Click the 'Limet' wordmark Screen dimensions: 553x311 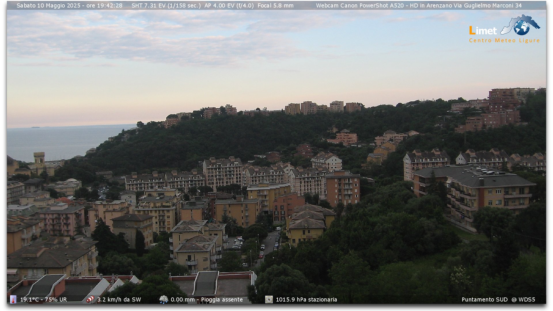click(x=483, y=31)
